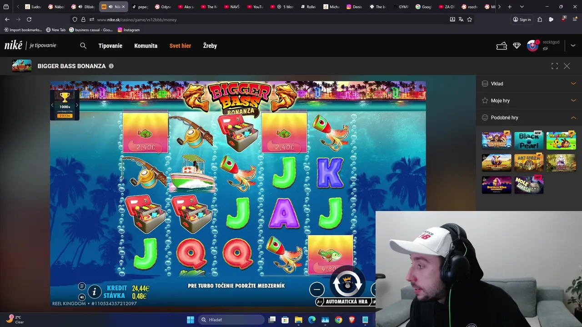Open Import bookmarks item
The image size is (582, 327).
click(23, 30)
